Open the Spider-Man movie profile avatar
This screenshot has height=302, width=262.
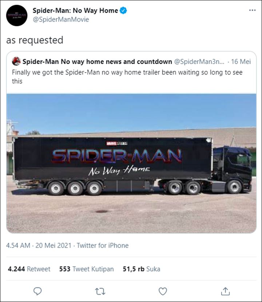pyautogui.click(x=17, y=15)
